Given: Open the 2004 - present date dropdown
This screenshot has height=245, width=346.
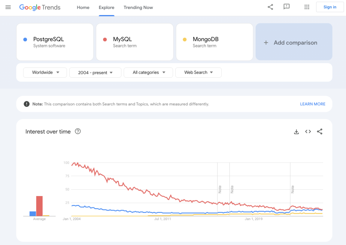Looking at the screenshot, I should coord(95,73).
